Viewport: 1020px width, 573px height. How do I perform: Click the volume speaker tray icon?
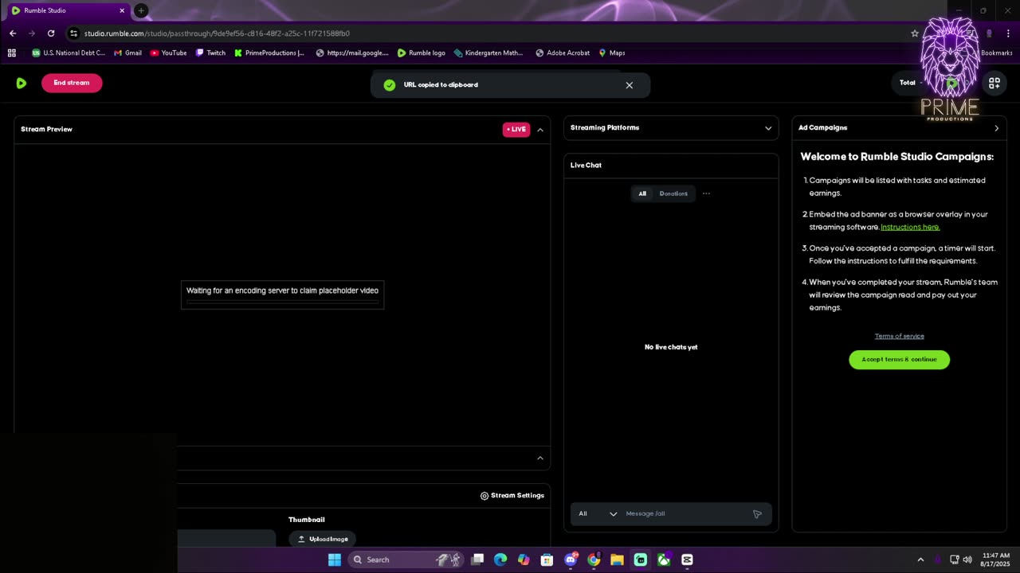pyautogui.click(x=967, y=559)
